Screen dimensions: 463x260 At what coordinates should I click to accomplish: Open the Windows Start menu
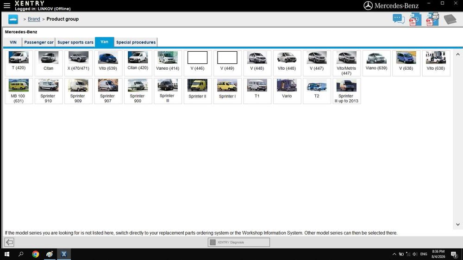(7, 254)
